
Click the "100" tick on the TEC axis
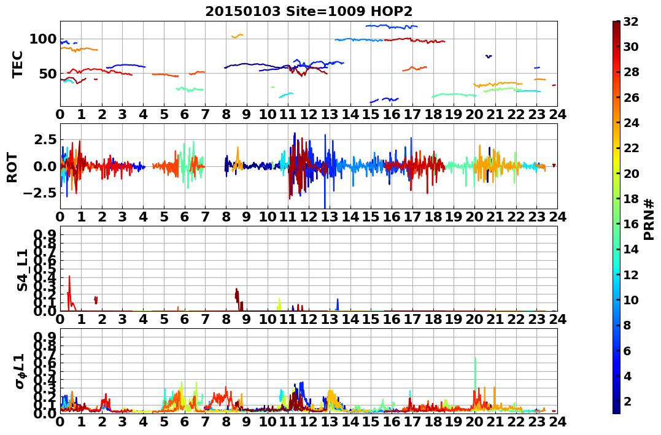coord(42,39)
